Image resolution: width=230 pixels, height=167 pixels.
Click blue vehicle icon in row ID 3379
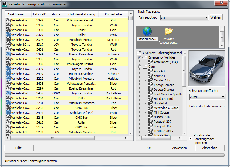9,35
